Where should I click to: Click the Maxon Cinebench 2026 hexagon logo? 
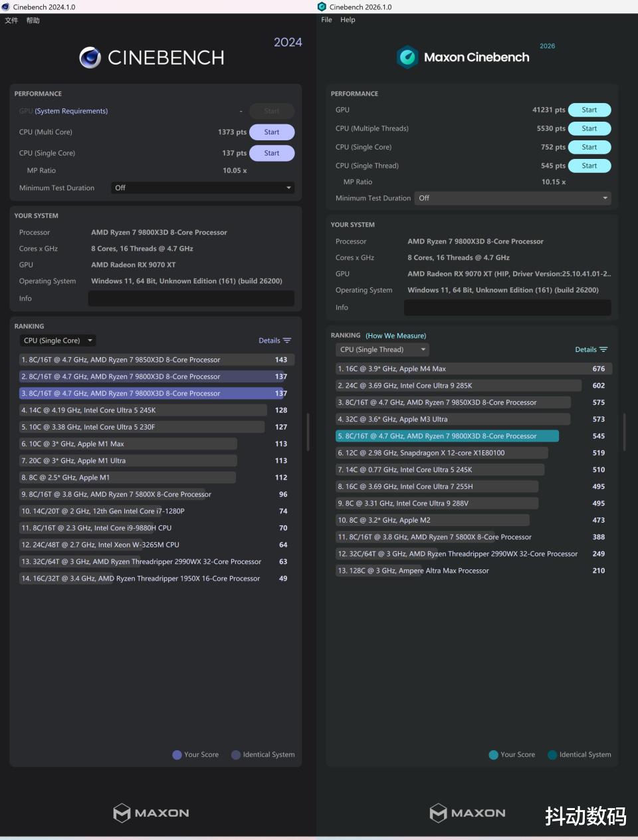pos(407,57)
